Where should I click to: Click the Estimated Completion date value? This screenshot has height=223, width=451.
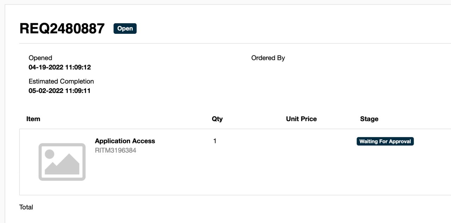[x=60, y=91]
